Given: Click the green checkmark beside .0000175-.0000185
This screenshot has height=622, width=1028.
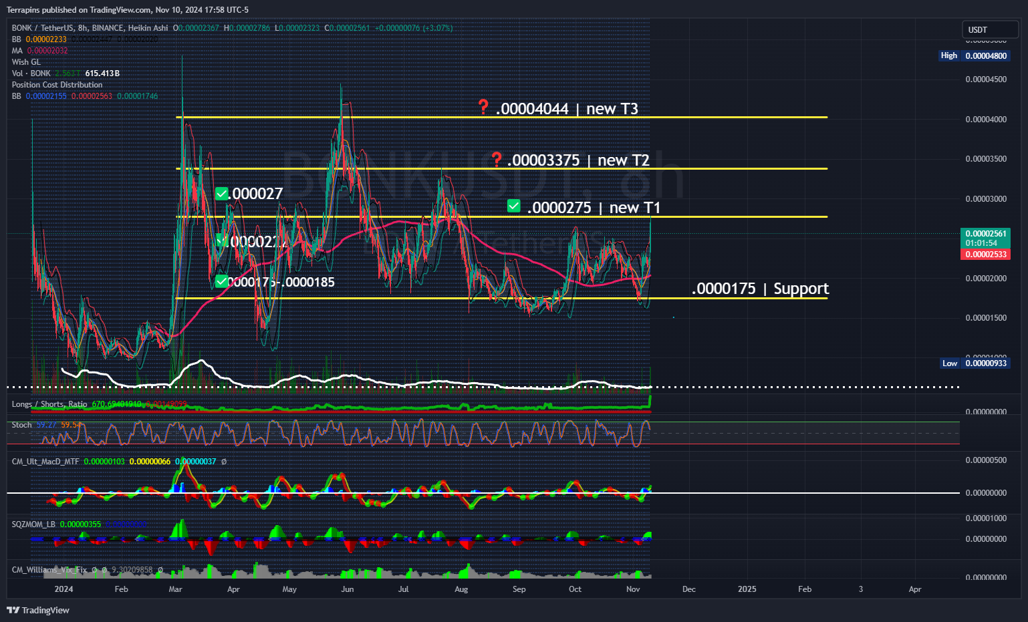Looking at the screenshot, I should [x=222, y=281].
